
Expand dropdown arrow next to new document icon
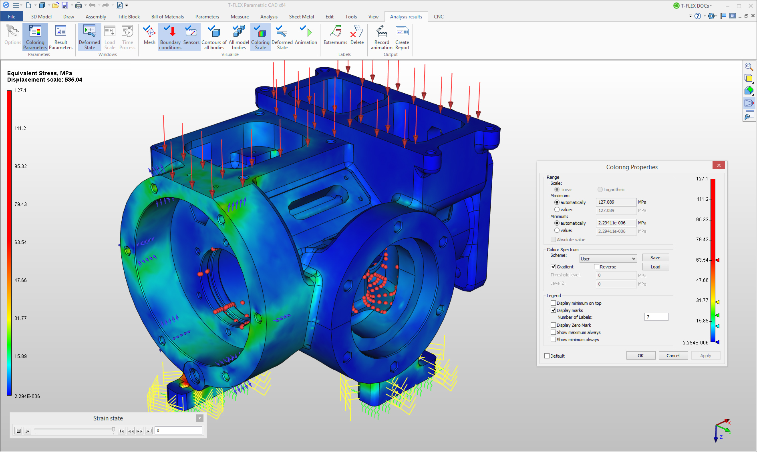(35, 5)
